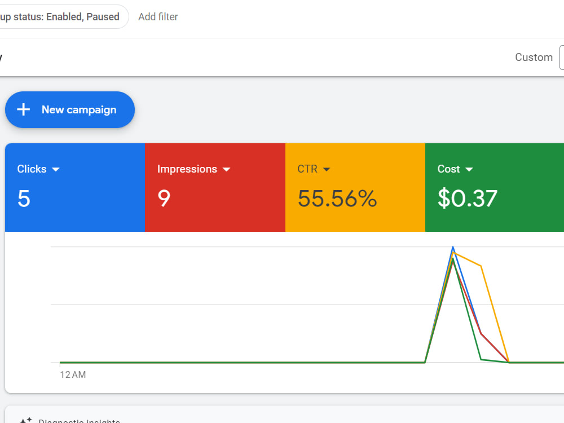Click the cost value $0.37
Screen dimensions: 564x423
pos(467,198)
